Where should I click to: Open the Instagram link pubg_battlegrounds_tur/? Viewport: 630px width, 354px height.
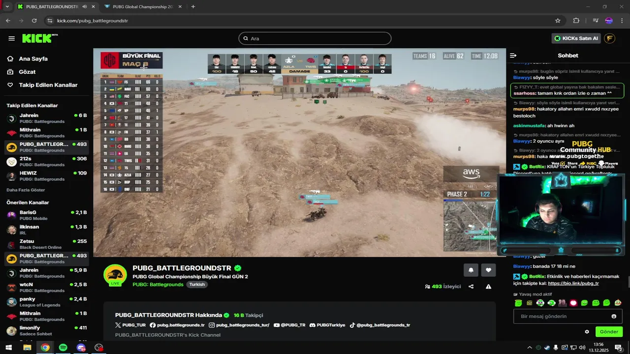coord(239,325)
